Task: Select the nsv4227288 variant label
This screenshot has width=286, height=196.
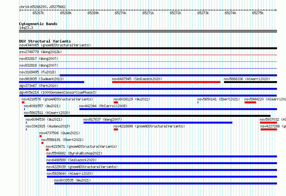Action: pyautogui.click(x=273, y=126)
